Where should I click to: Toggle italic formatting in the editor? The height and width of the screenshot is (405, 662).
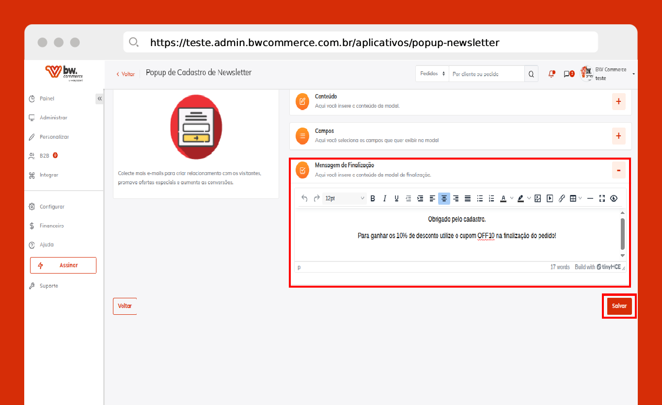[x=385, y=198]
